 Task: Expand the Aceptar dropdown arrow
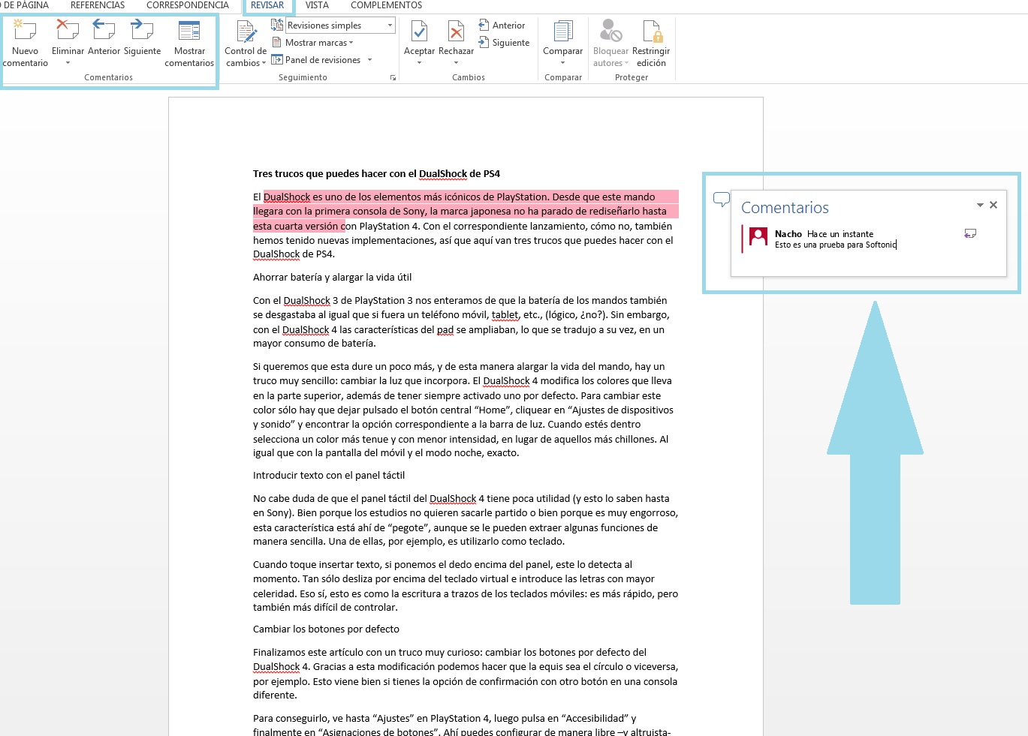(419, 64)
